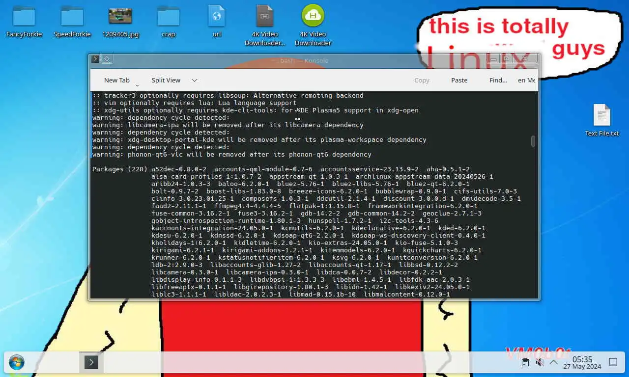Click 'kded-6.2.0-1' package text
629x377 pixels.
[x=462, y=228]
